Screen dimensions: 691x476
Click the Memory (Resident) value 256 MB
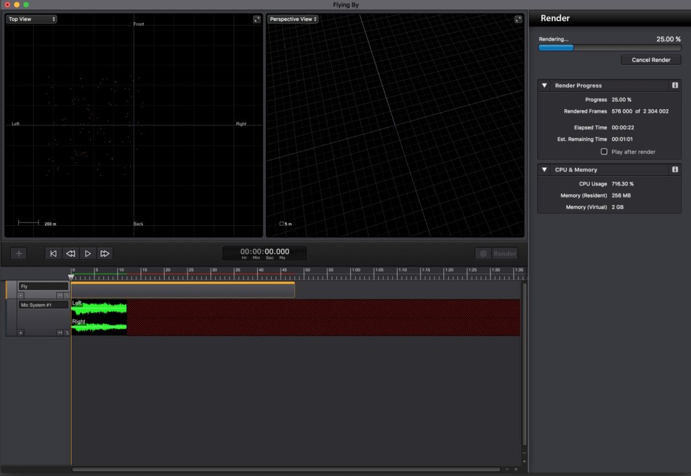click(x=621, y=196)
